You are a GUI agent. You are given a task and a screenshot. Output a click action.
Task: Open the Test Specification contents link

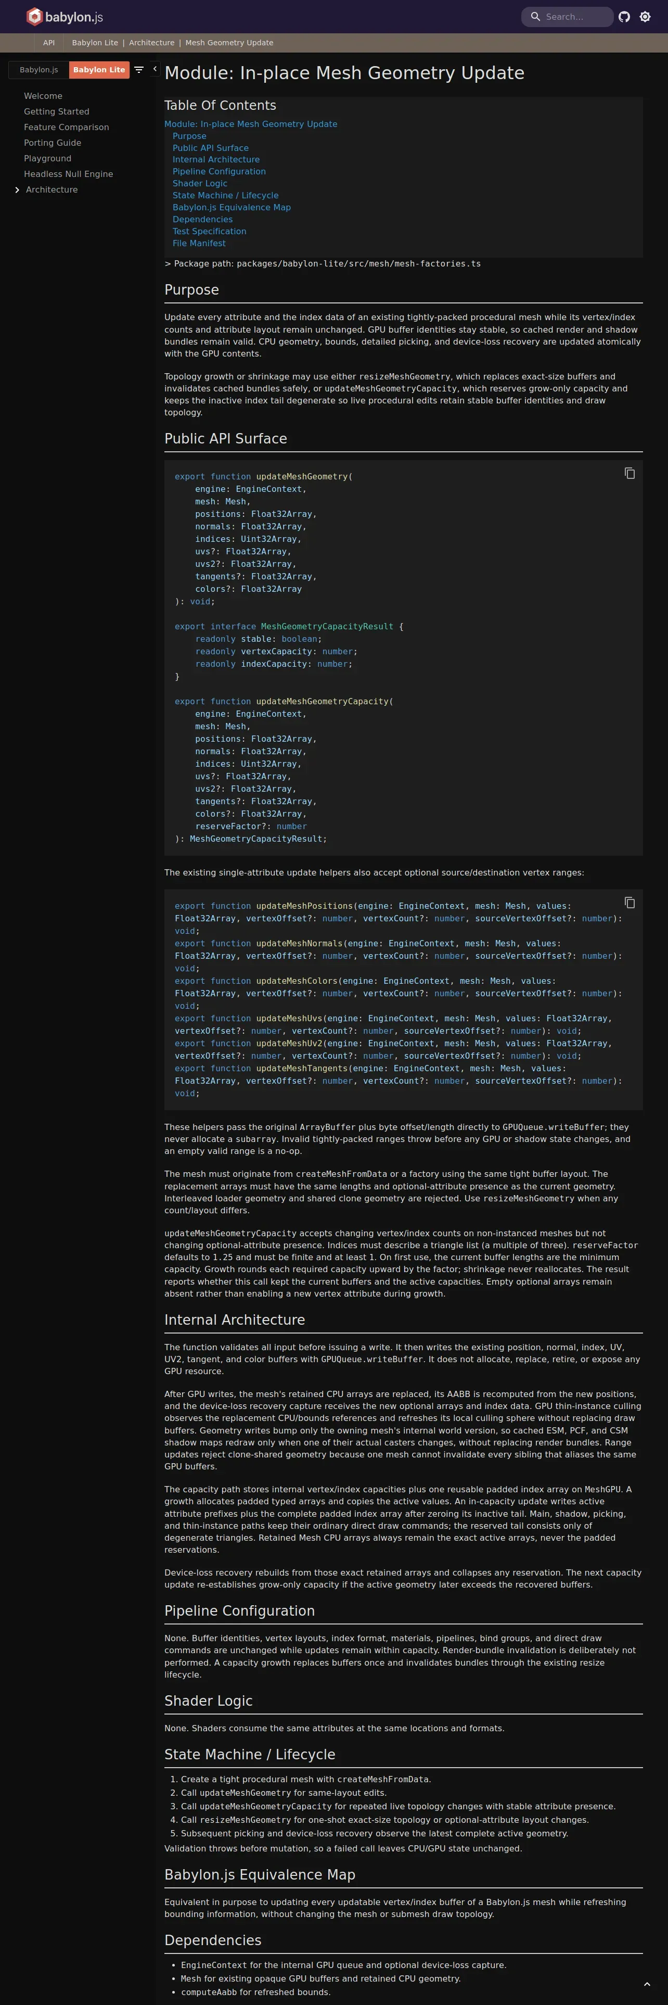(209, 231)
